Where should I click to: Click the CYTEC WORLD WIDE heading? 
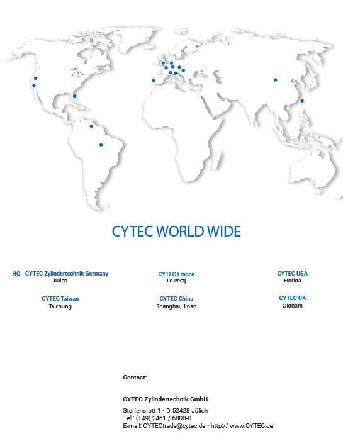pos(176,232)
